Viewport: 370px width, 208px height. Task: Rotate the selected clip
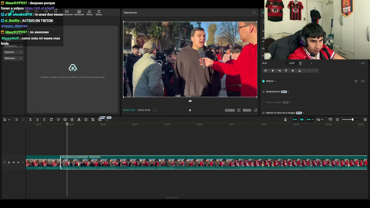(x=86, y=120)
